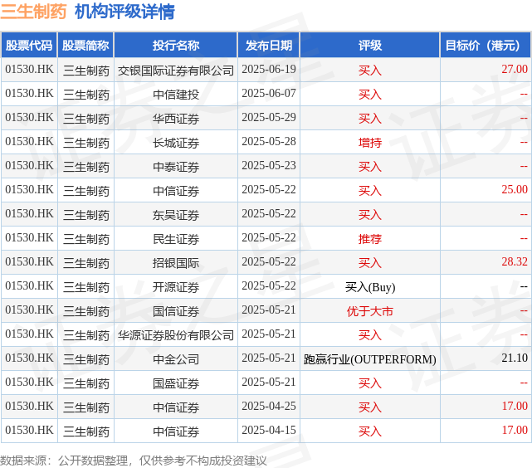Click target price 21.10
532x468 pixels.
point(515,358)
